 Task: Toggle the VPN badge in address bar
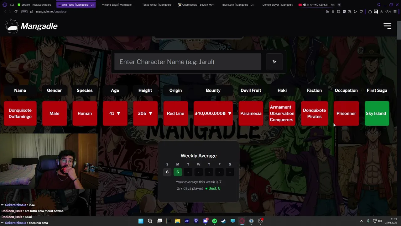[24, 12]
